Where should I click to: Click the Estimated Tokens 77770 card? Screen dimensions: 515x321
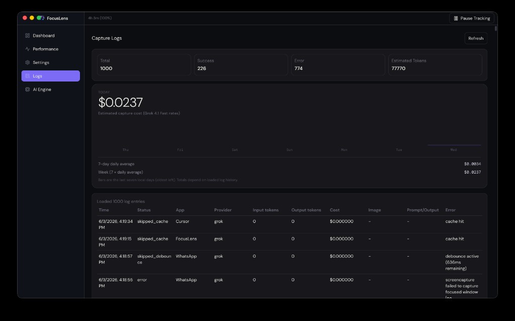click(435, 65)
